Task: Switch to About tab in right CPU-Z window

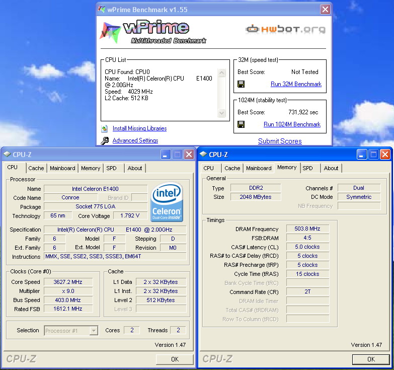Action: 331,168
